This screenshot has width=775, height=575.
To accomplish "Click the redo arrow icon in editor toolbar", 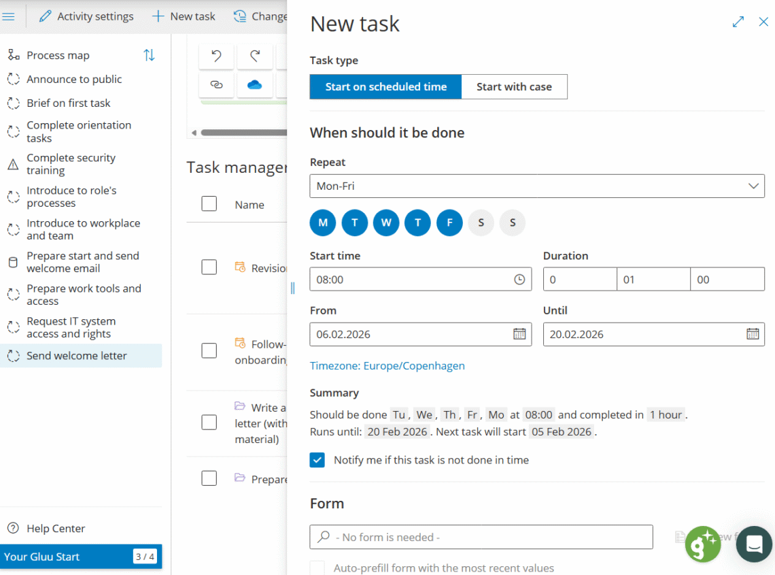I will click(255, 56).
